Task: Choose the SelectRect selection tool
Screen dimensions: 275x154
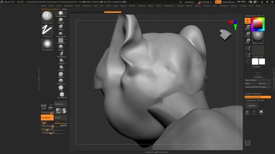Action: 258,75
